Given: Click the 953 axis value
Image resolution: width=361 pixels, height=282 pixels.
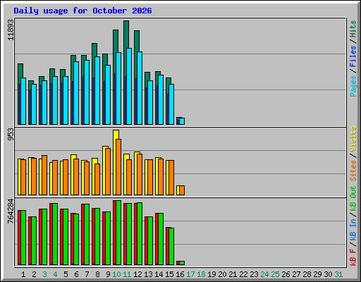Looking at the screenshot, I should (11, 135).
